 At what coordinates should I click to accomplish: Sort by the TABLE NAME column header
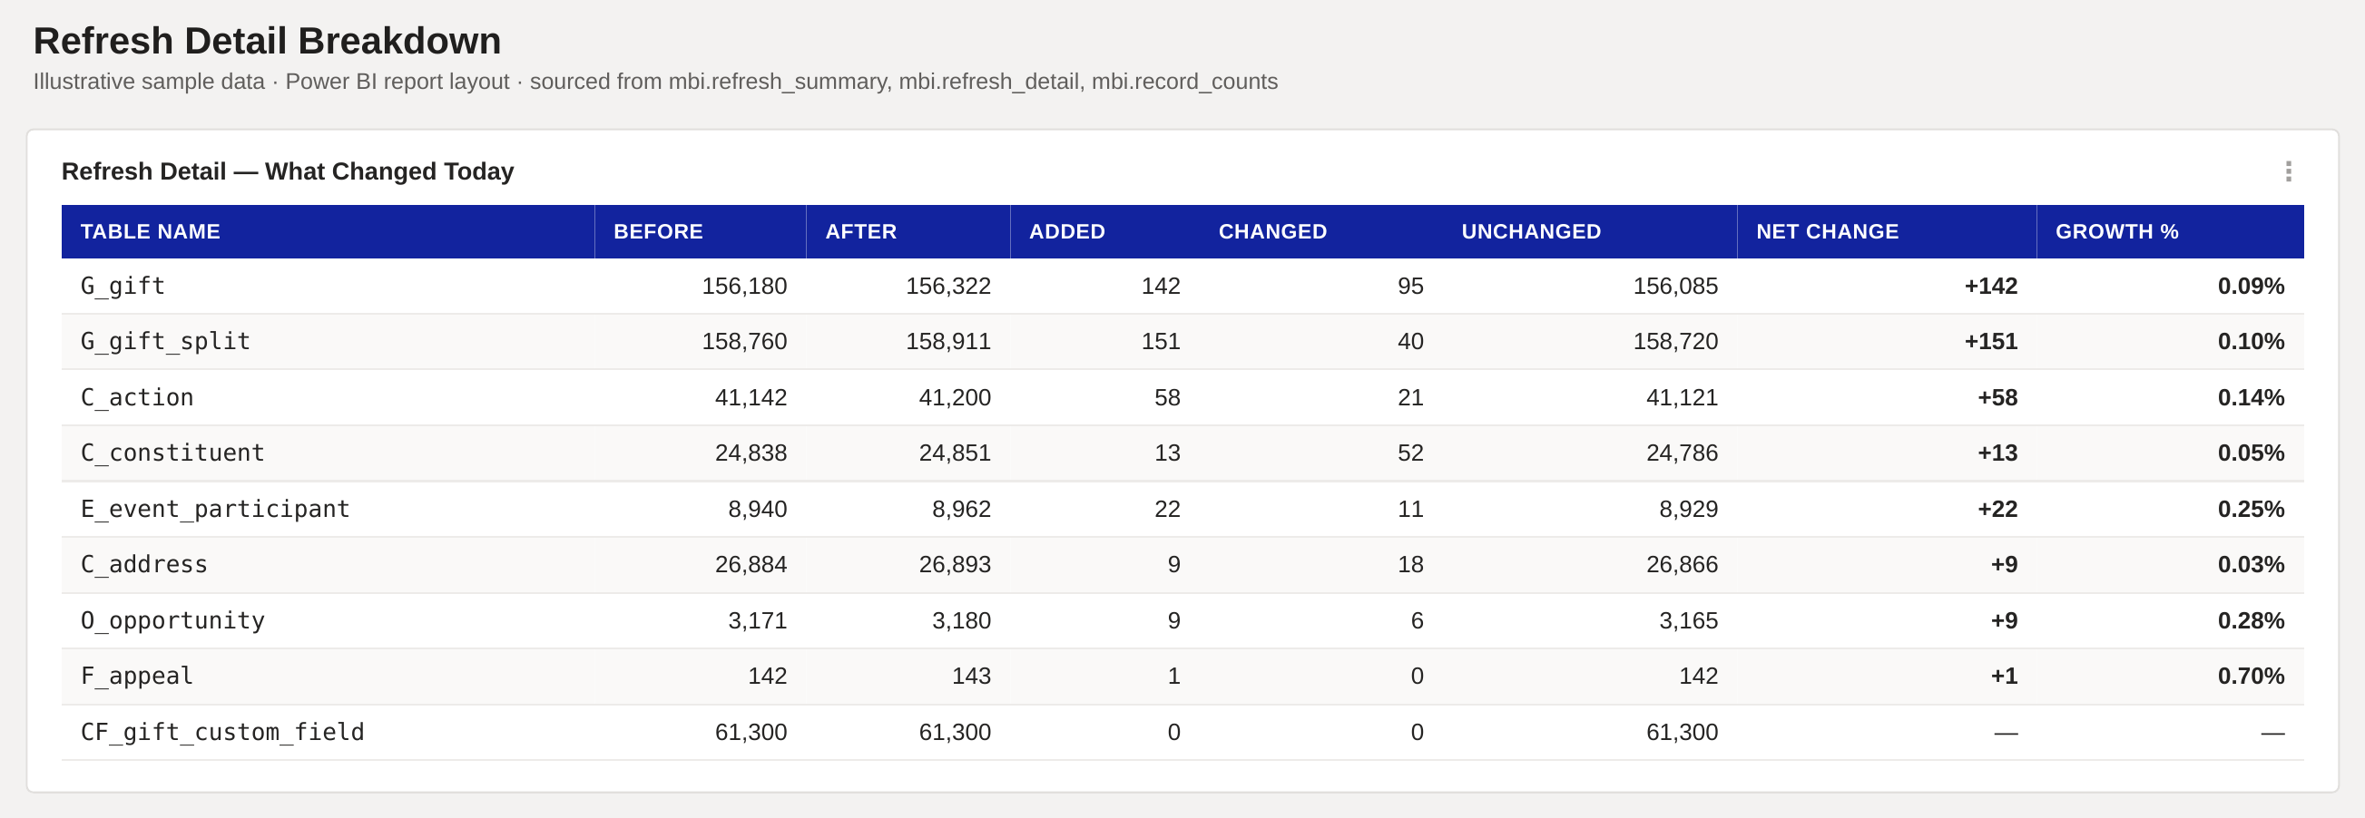pos(328,231)
